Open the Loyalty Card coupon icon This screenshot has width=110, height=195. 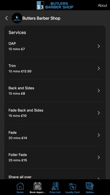click(72, 186)
